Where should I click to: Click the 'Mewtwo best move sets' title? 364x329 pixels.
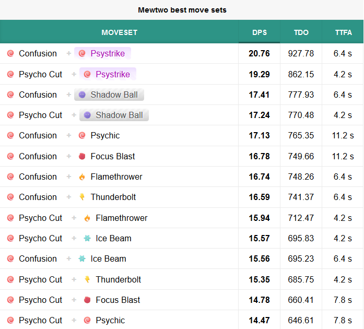(182, 10)
